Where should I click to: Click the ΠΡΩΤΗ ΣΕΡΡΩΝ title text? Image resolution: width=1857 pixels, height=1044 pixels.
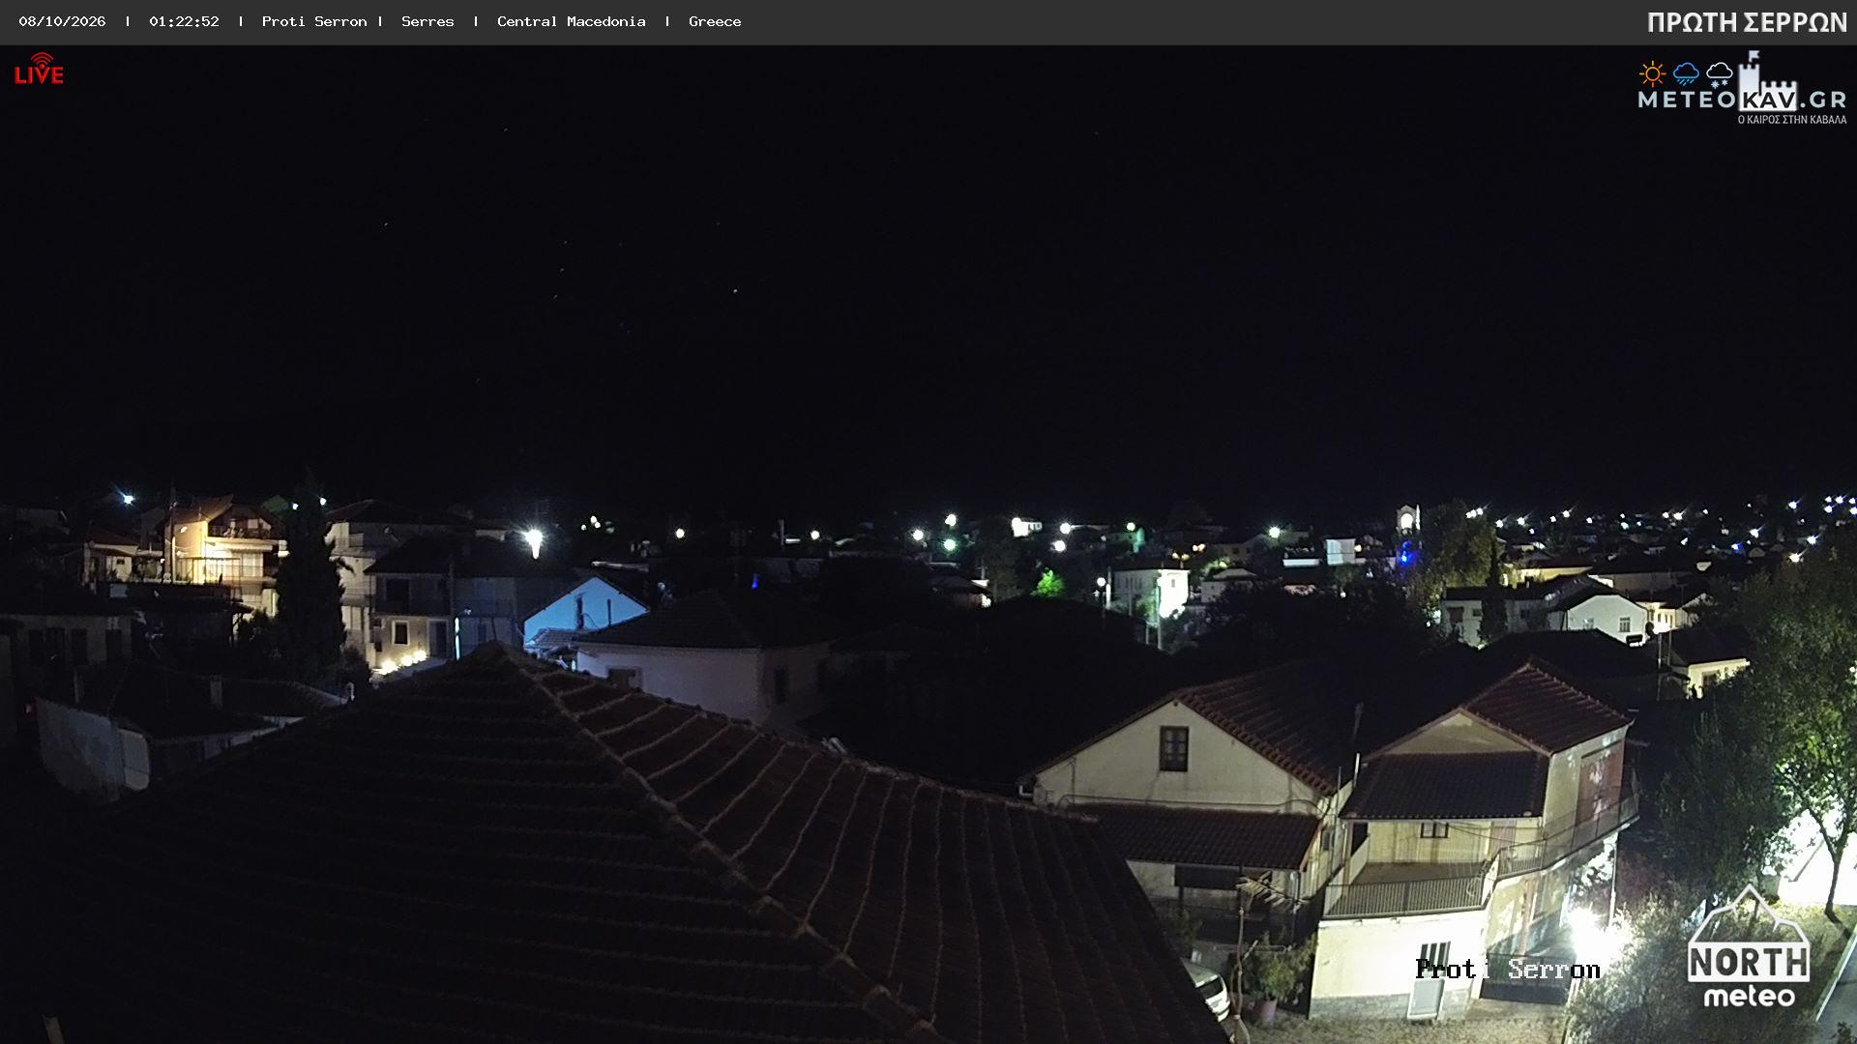(1747, 22)
